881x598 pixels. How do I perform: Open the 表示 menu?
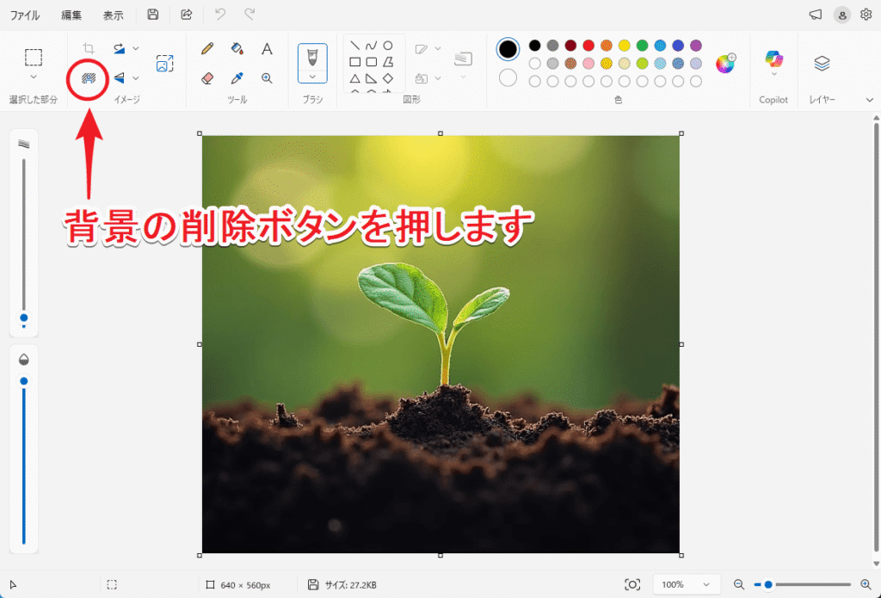(x=113, y=15)
